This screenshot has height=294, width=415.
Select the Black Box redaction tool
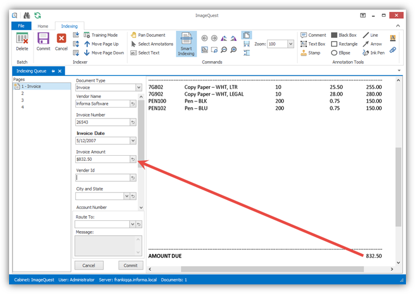(x=344, y=35)
